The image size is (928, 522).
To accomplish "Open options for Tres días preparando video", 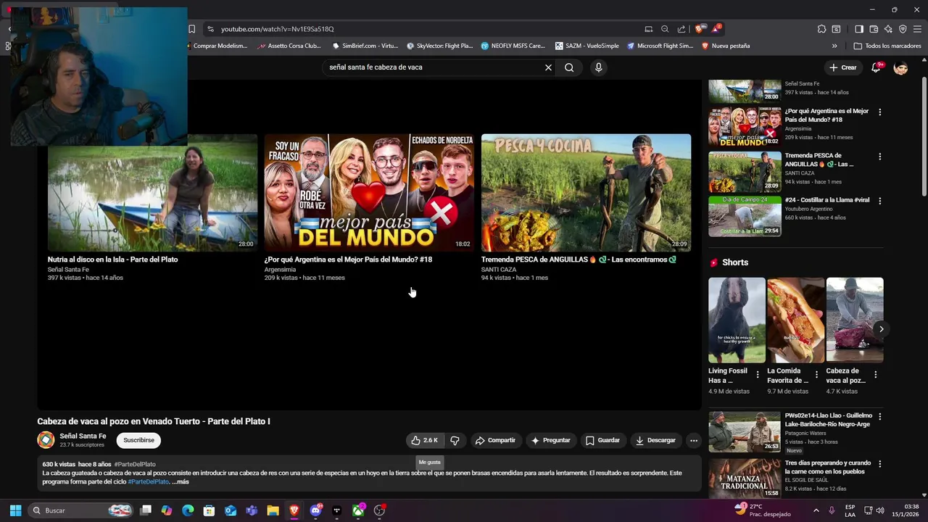I will click(x=879, y=464).
